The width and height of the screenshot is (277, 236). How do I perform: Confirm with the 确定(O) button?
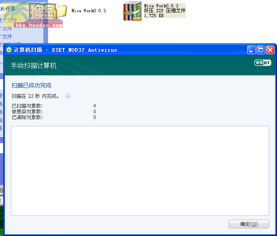tap(249, 224)
